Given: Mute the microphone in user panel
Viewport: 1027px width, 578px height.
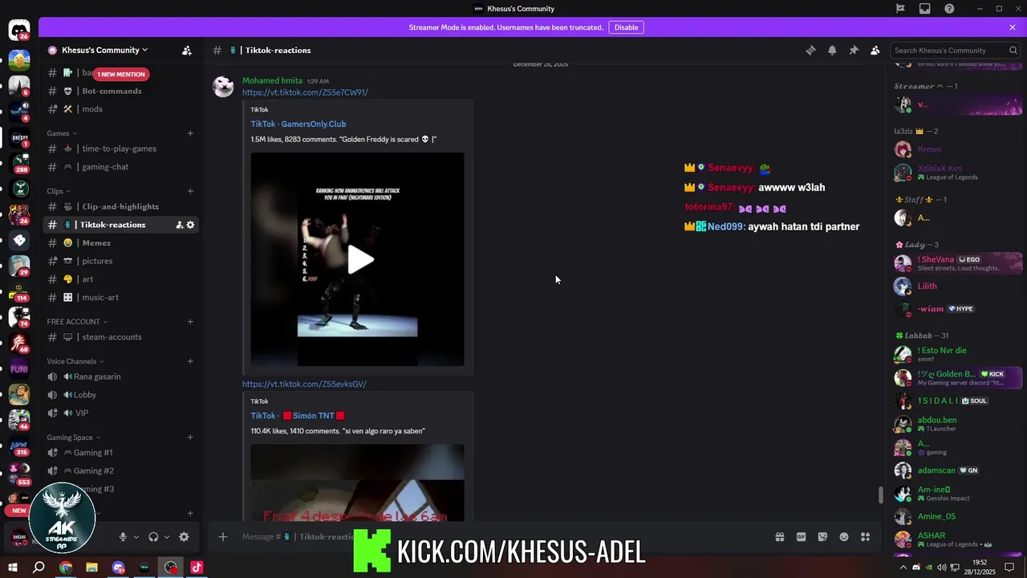Looking at the screenshot, I should tap(123, 537).
